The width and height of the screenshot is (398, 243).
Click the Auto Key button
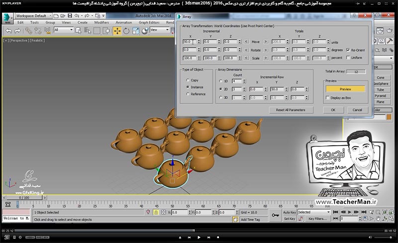point(290,212)
